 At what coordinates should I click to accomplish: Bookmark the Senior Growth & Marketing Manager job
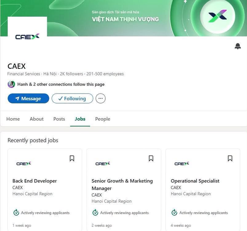(151, 158)
